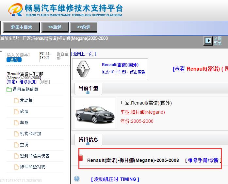Open the 车身 tree item
228x184 pixels.
pos(24,122)
